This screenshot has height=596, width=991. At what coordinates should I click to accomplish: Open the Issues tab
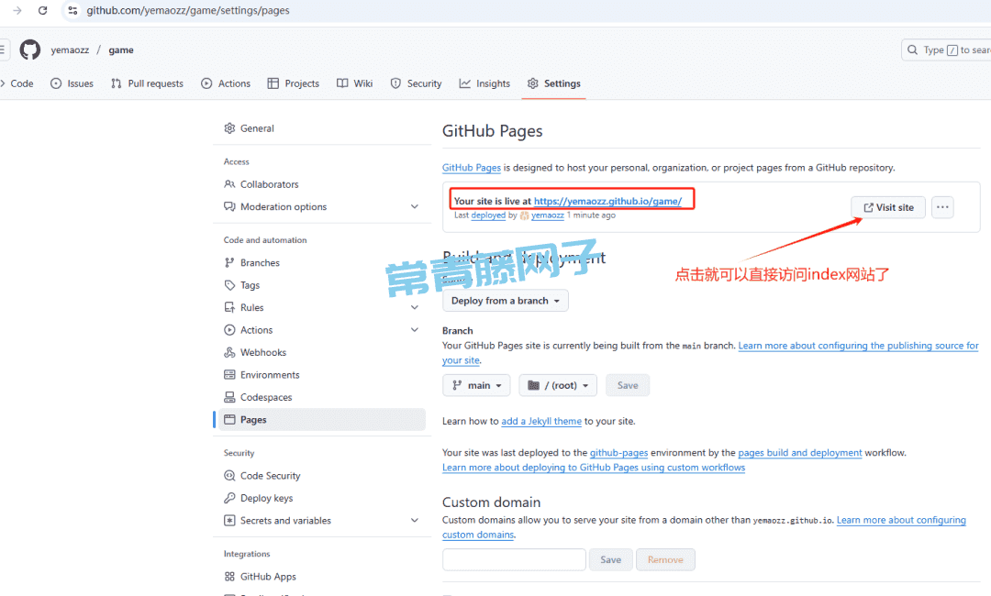(72, 83)
